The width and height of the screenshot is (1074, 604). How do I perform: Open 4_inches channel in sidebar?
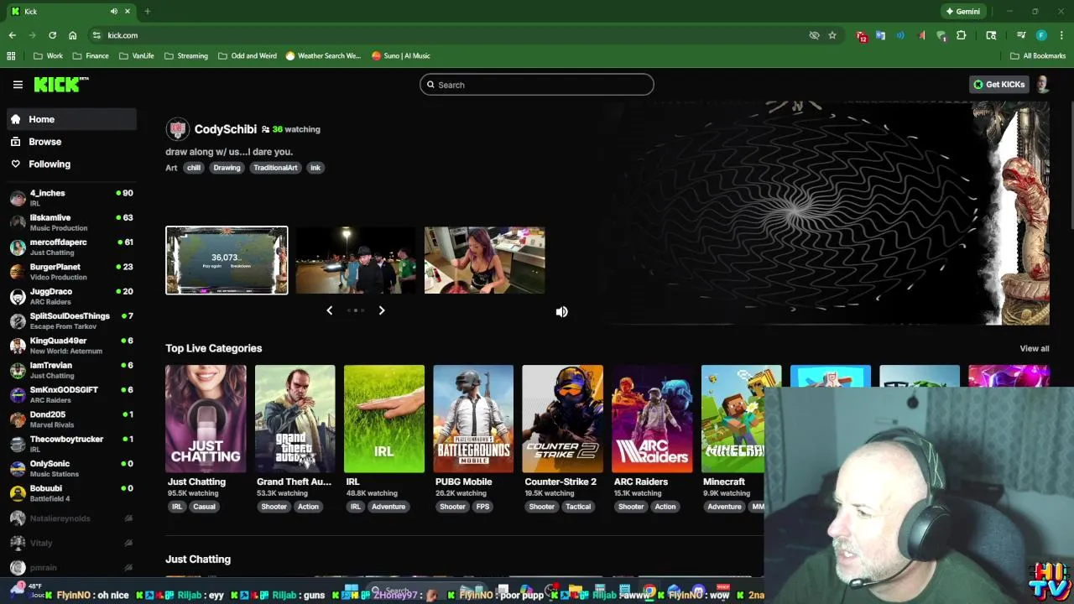(71, 197)
